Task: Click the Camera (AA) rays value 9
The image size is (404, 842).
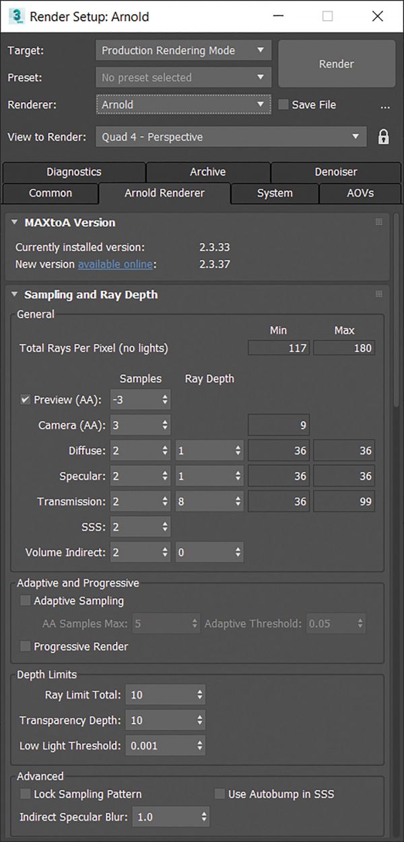Action: 279,425
